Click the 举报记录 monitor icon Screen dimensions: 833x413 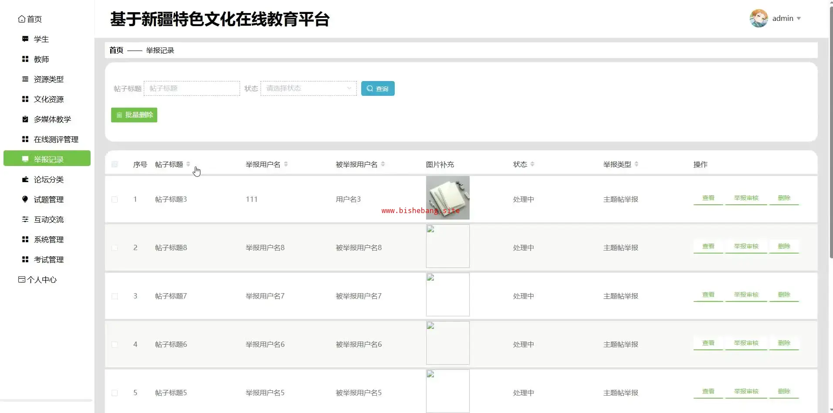[25, 159]
